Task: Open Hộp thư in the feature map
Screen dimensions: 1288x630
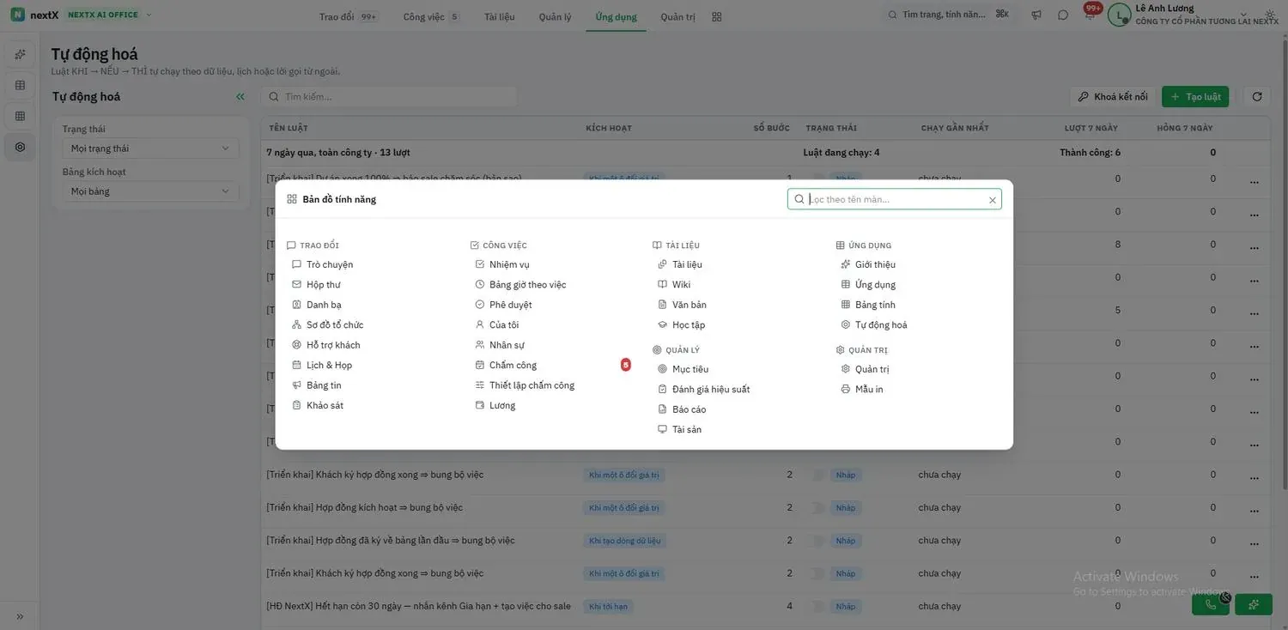Action: [317, 285]
